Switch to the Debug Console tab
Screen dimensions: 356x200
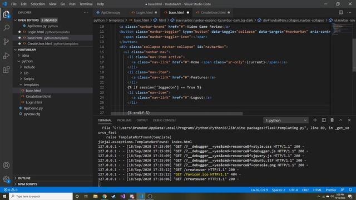point(164,120)
